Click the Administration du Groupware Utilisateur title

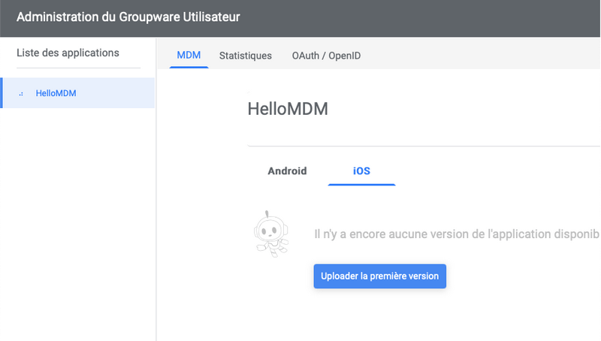(128, 17)
